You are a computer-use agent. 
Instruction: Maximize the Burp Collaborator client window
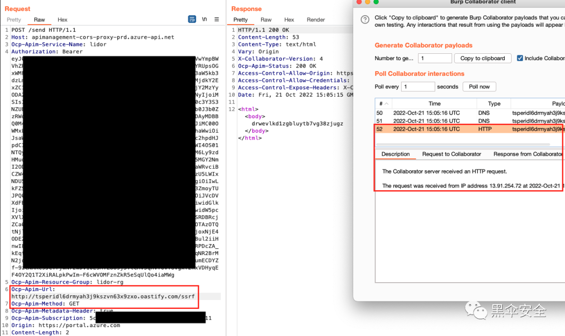click(x=376, y=2)
